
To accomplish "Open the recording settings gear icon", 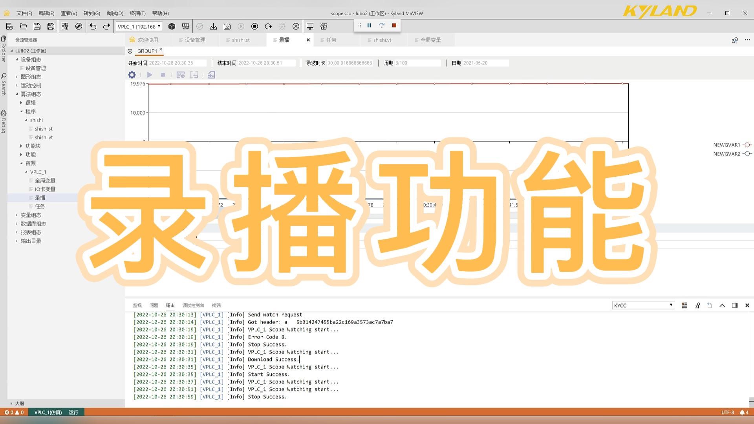I will [132, 75].
